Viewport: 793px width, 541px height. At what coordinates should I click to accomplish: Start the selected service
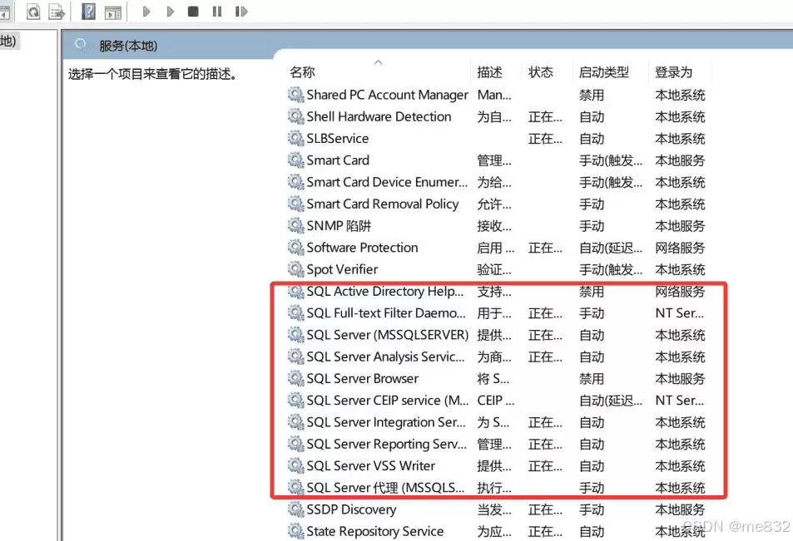146,11
